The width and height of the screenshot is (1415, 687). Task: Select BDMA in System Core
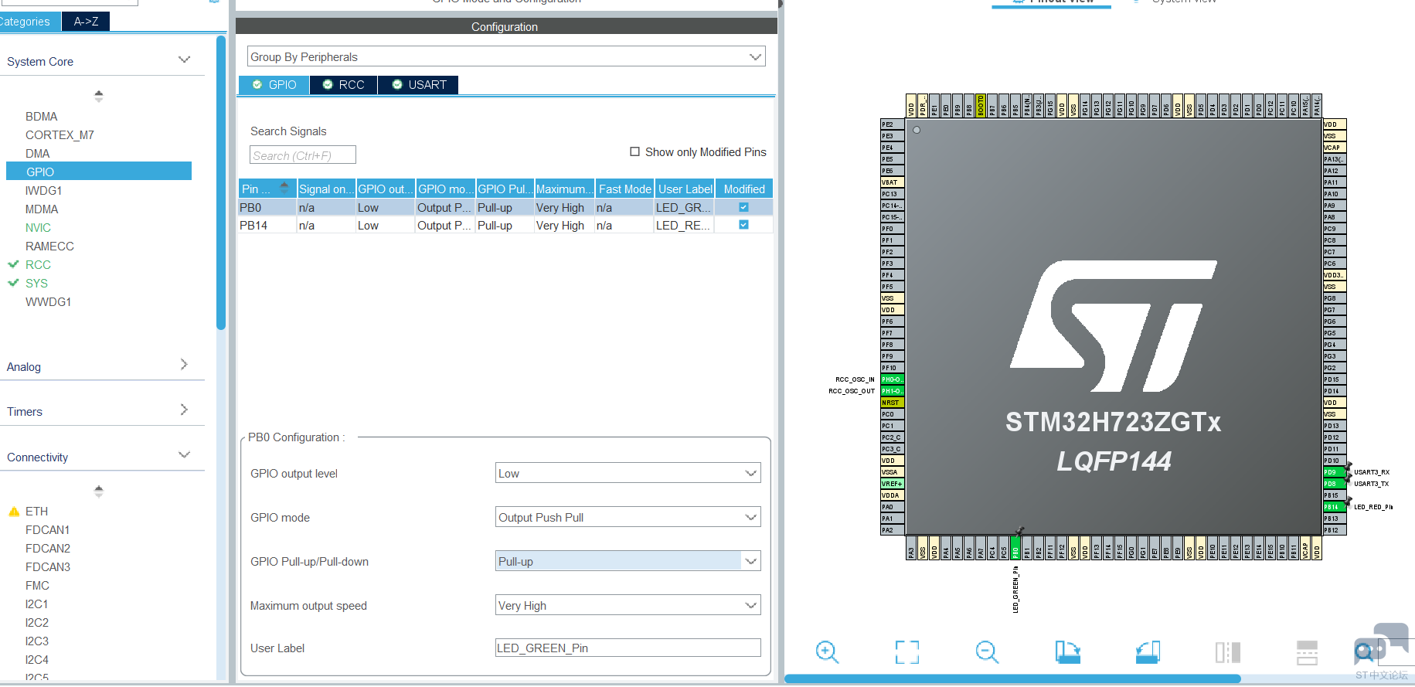click(x=42, y=117)
